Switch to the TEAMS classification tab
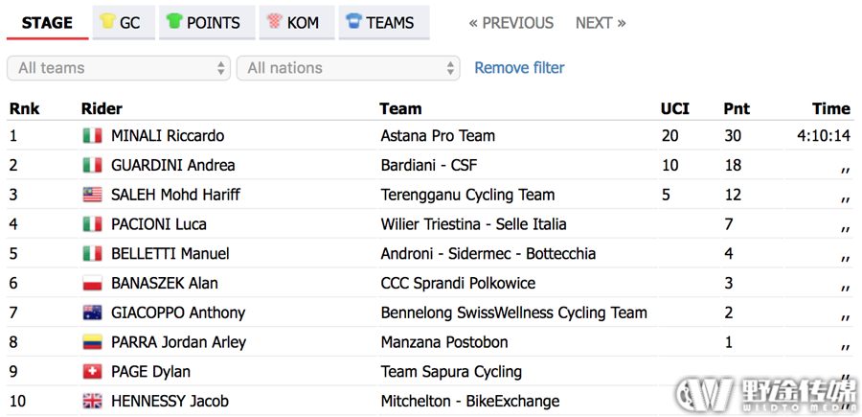 point(384,23)
